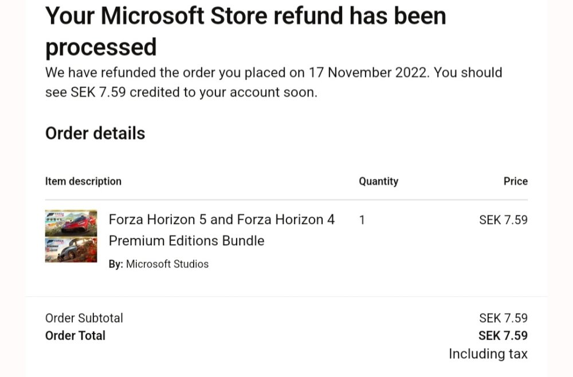Click the Forza Horizon 5 cover thumbnail

(71, 223)
